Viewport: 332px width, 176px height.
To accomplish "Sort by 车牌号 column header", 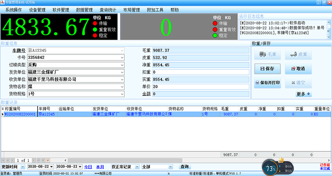I will (48, 109).
